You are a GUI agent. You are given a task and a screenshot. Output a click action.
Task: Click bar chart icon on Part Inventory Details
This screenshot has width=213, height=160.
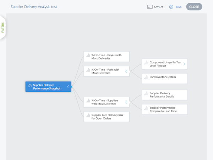pyautogui.click(x=146, y=77)
